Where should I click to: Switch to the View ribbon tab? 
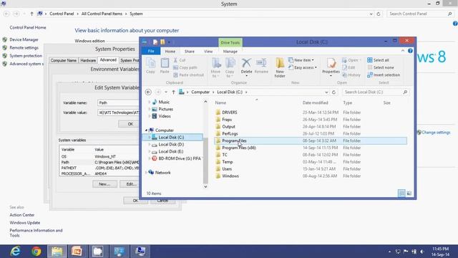(208, 51)
